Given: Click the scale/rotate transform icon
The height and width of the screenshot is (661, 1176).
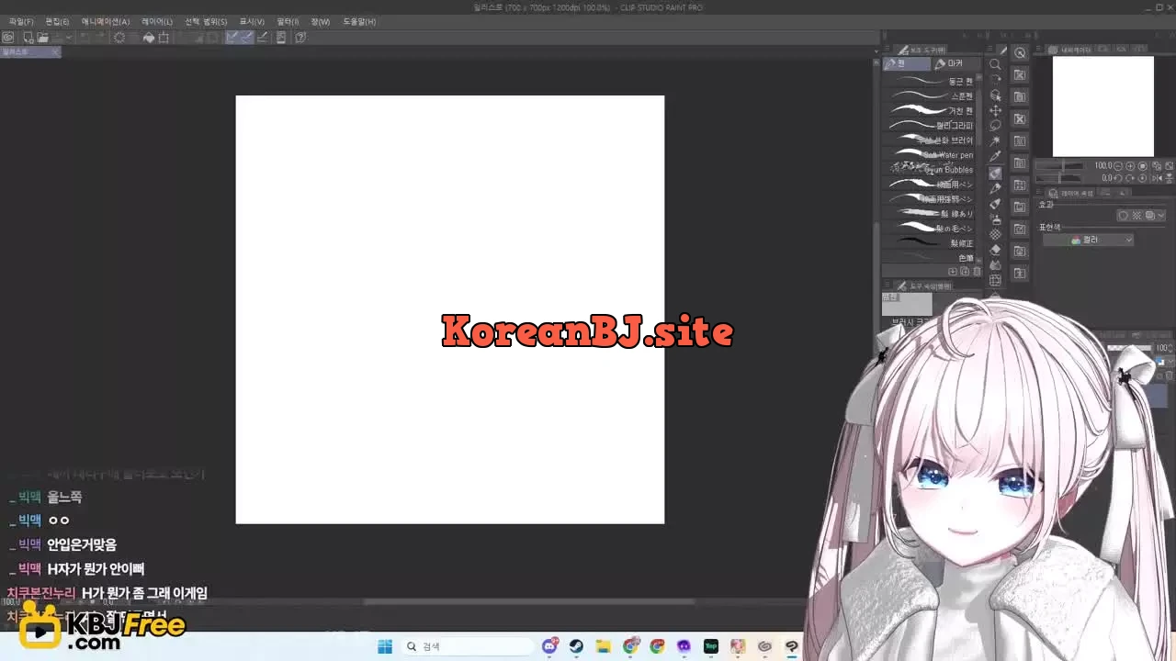Looking at the screenshot, I should (x=164, y=38).
